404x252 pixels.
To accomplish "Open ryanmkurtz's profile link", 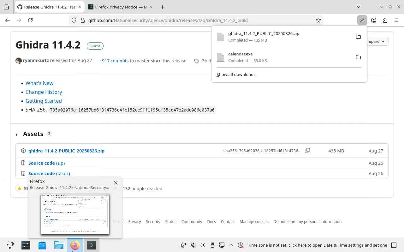I will (x=36, y=60).
